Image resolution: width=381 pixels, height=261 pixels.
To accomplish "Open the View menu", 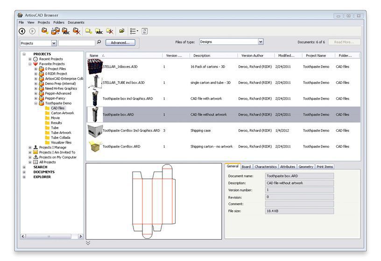I will [x=31, y=22].
